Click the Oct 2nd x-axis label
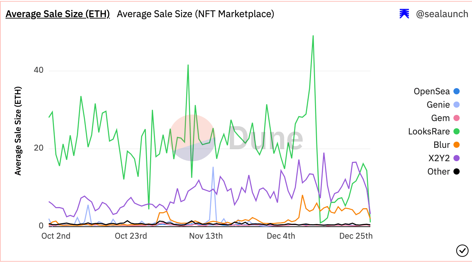 56,236
